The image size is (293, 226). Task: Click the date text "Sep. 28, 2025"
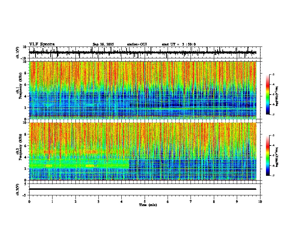coord(103,44)
